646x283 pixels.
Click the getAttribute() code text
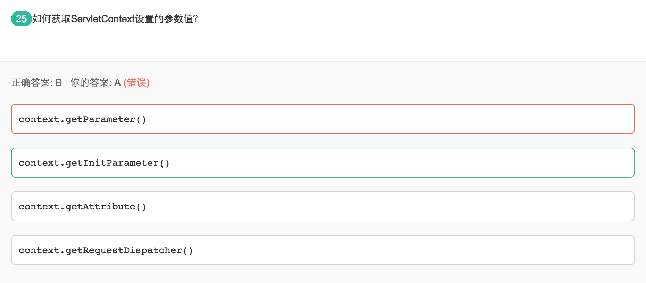pos(106,207)
